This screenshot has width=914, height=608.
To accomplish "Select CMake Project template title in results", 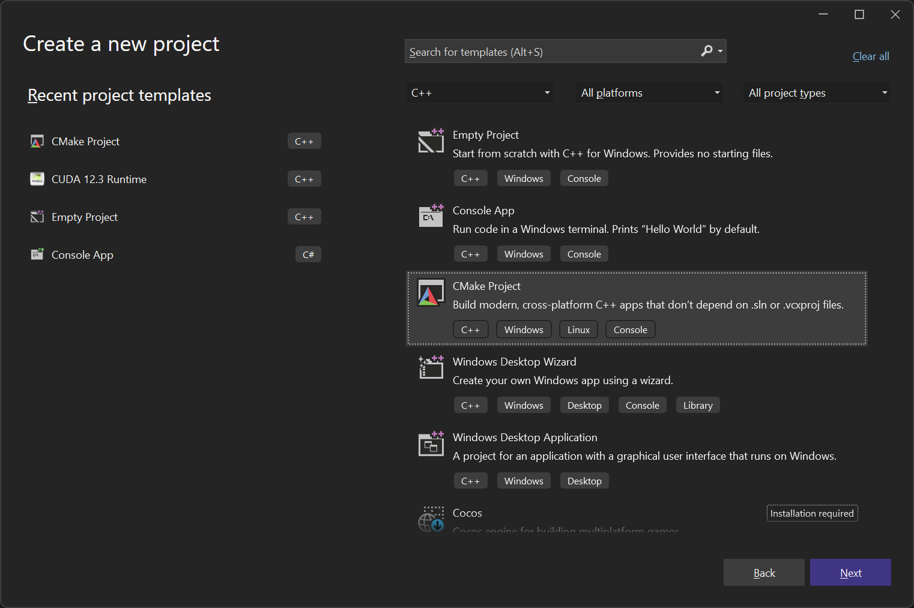I will [486, 286].
